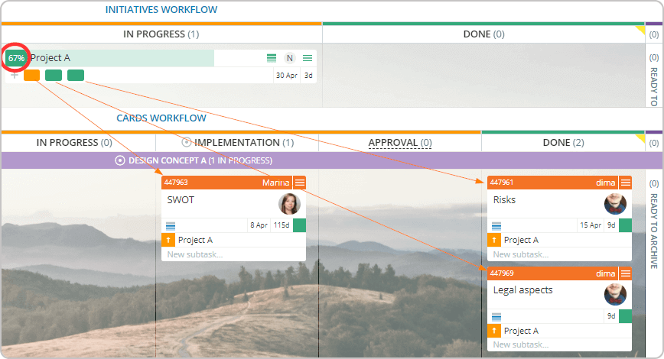Viewport: 664px width, 359px height.
Task: Select the Cards IN PROGRESS (0) column header
Action: (74, 143)
